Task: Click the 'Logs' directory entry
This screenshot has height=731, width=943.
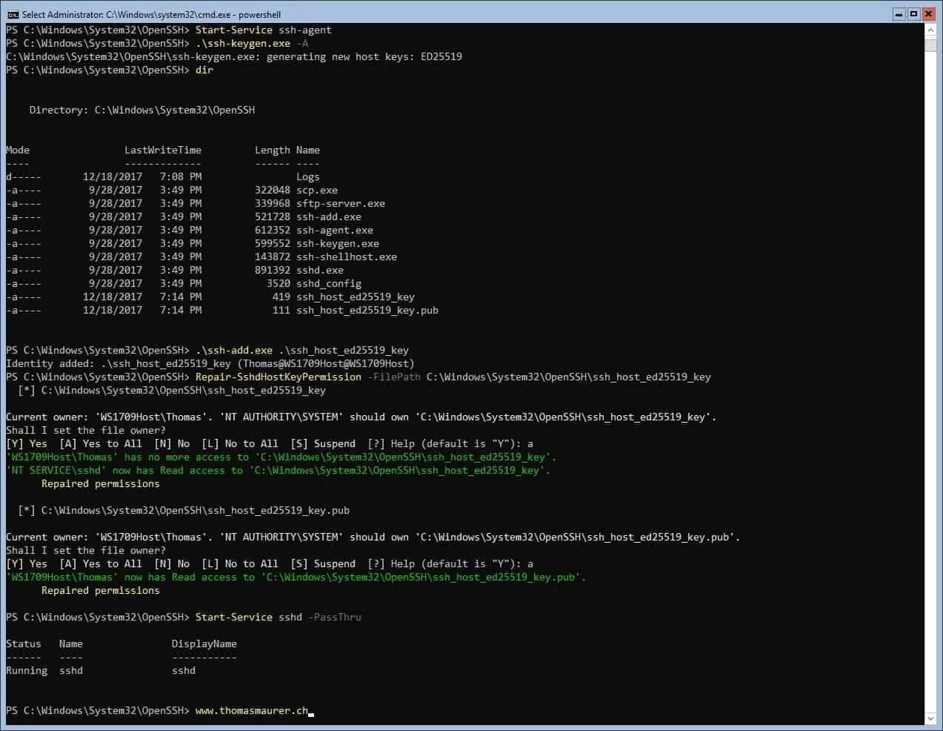Action: point(308,177)
